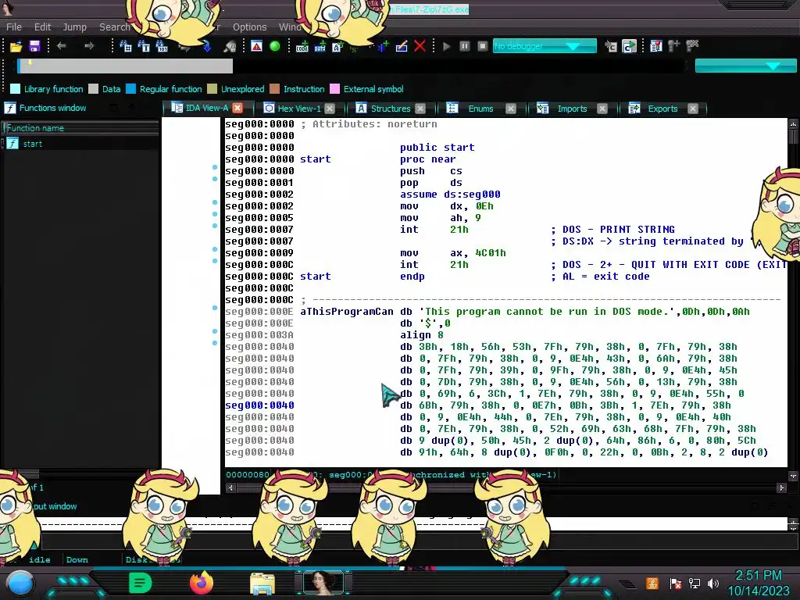
Task: Click the pencil edit toolbar icon
Action: click(x=402, y=46)
